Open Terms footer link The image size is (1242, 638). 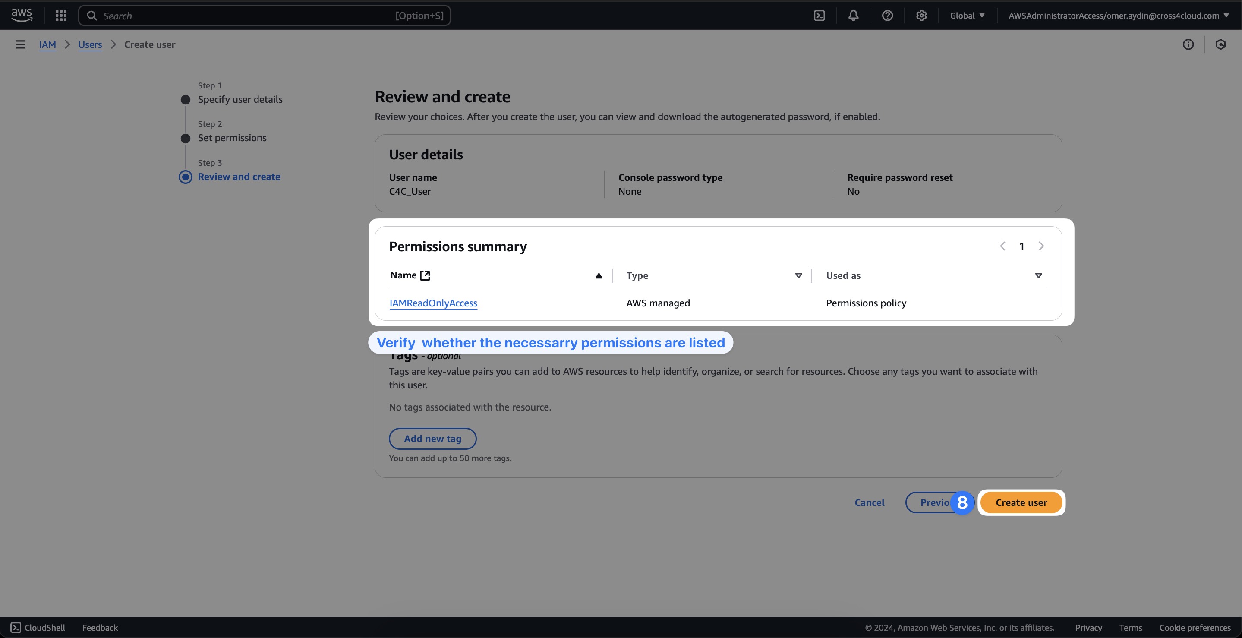click(1131, 627)
